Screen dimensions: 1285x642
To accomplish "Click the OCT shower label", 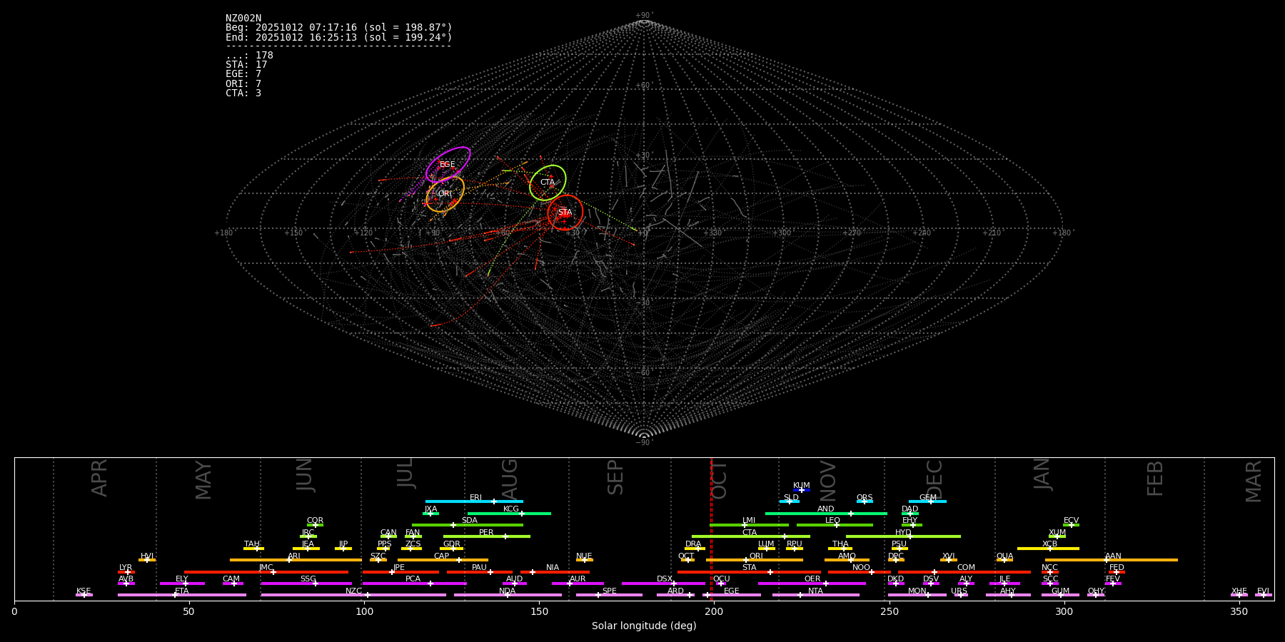I will click(x=686, y=556).
